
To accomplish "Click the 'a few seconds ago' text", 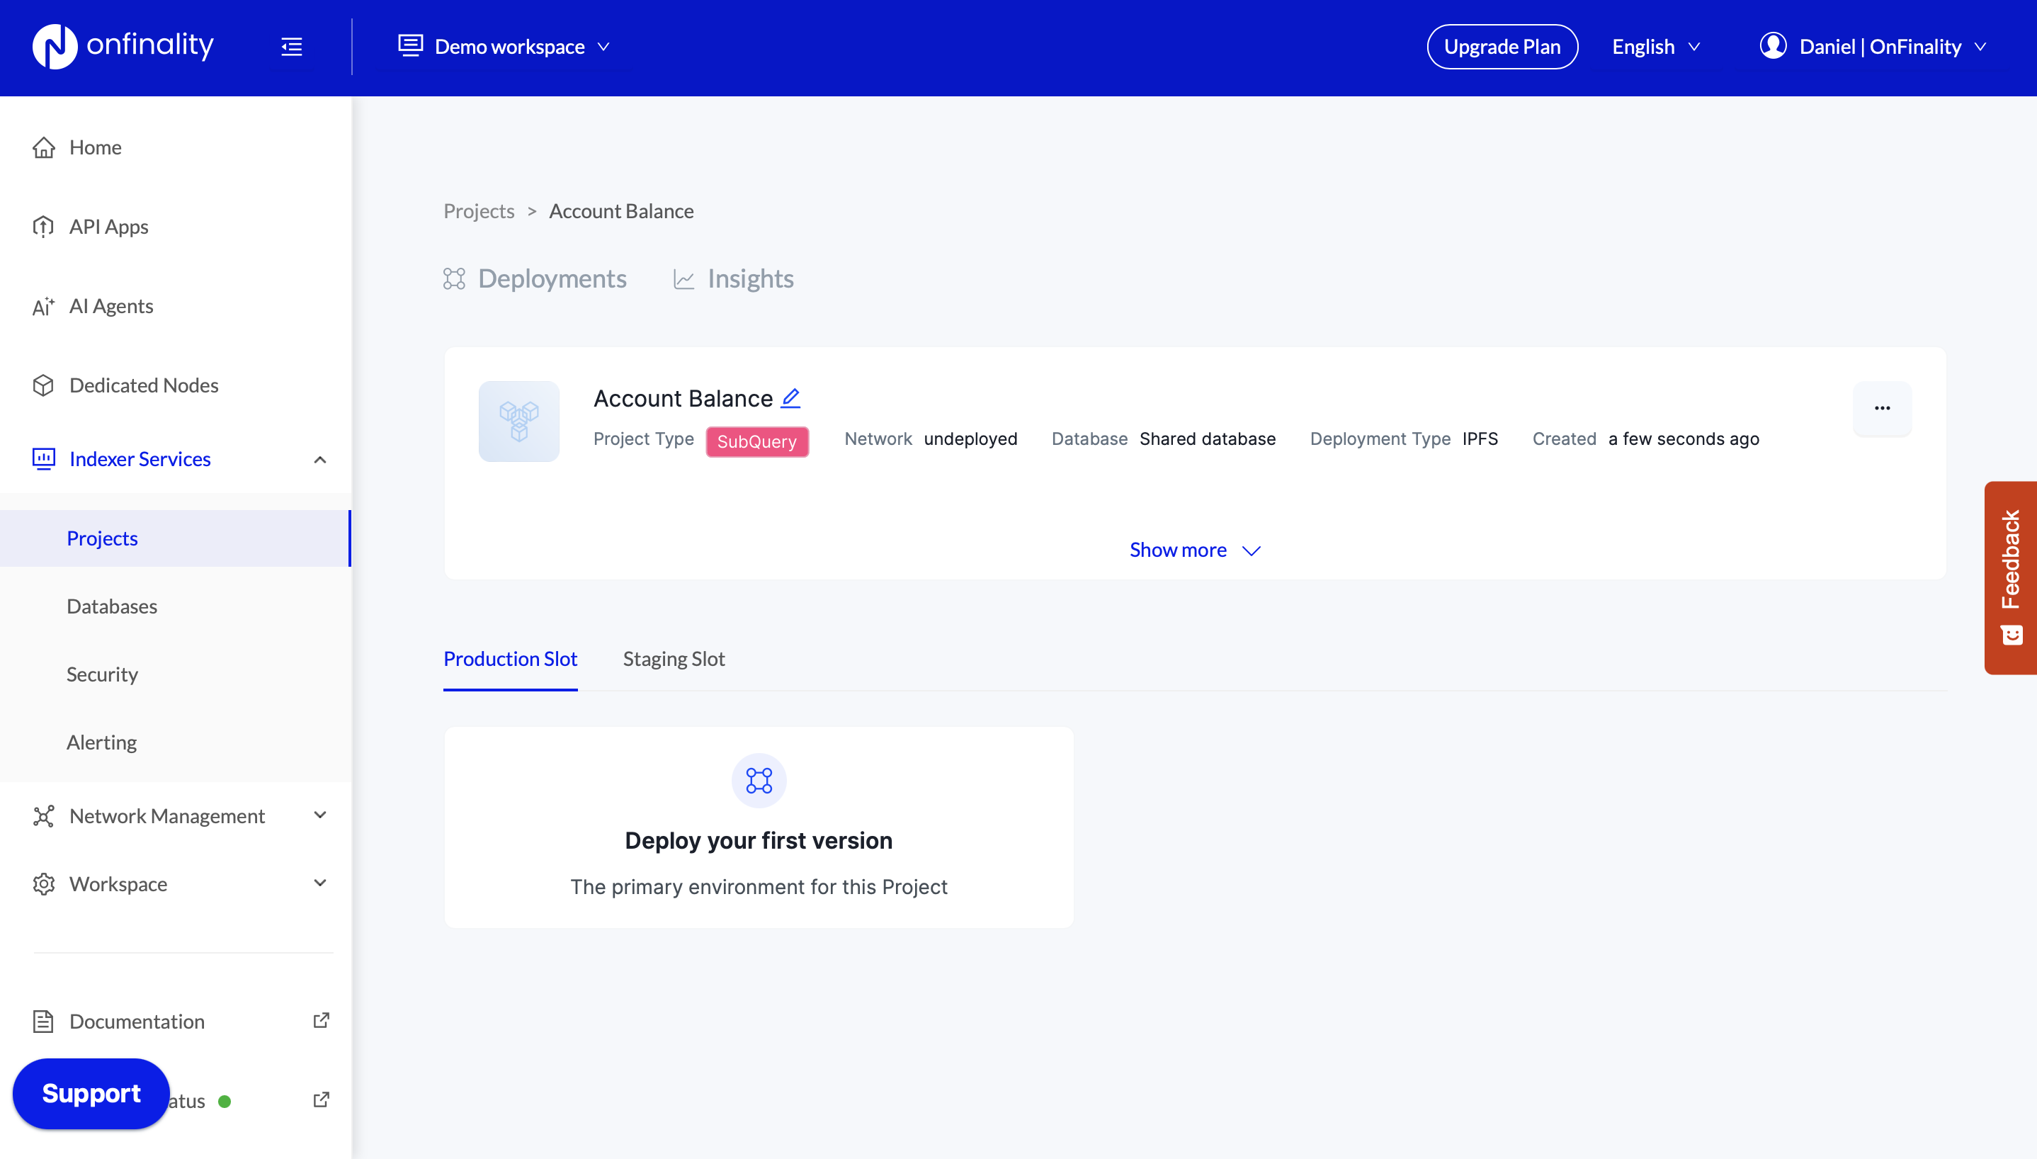I will [x=1683, y=439].
